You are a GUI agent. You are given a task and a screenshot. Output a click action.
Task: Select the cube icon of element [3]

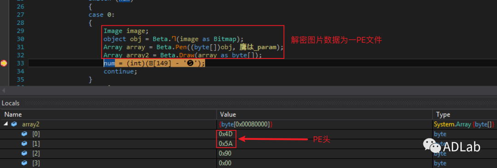pyautogui.click(x=24, y=163)
